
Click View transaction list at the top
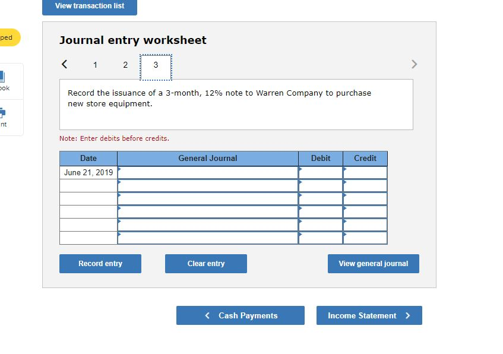click(89, 7)
